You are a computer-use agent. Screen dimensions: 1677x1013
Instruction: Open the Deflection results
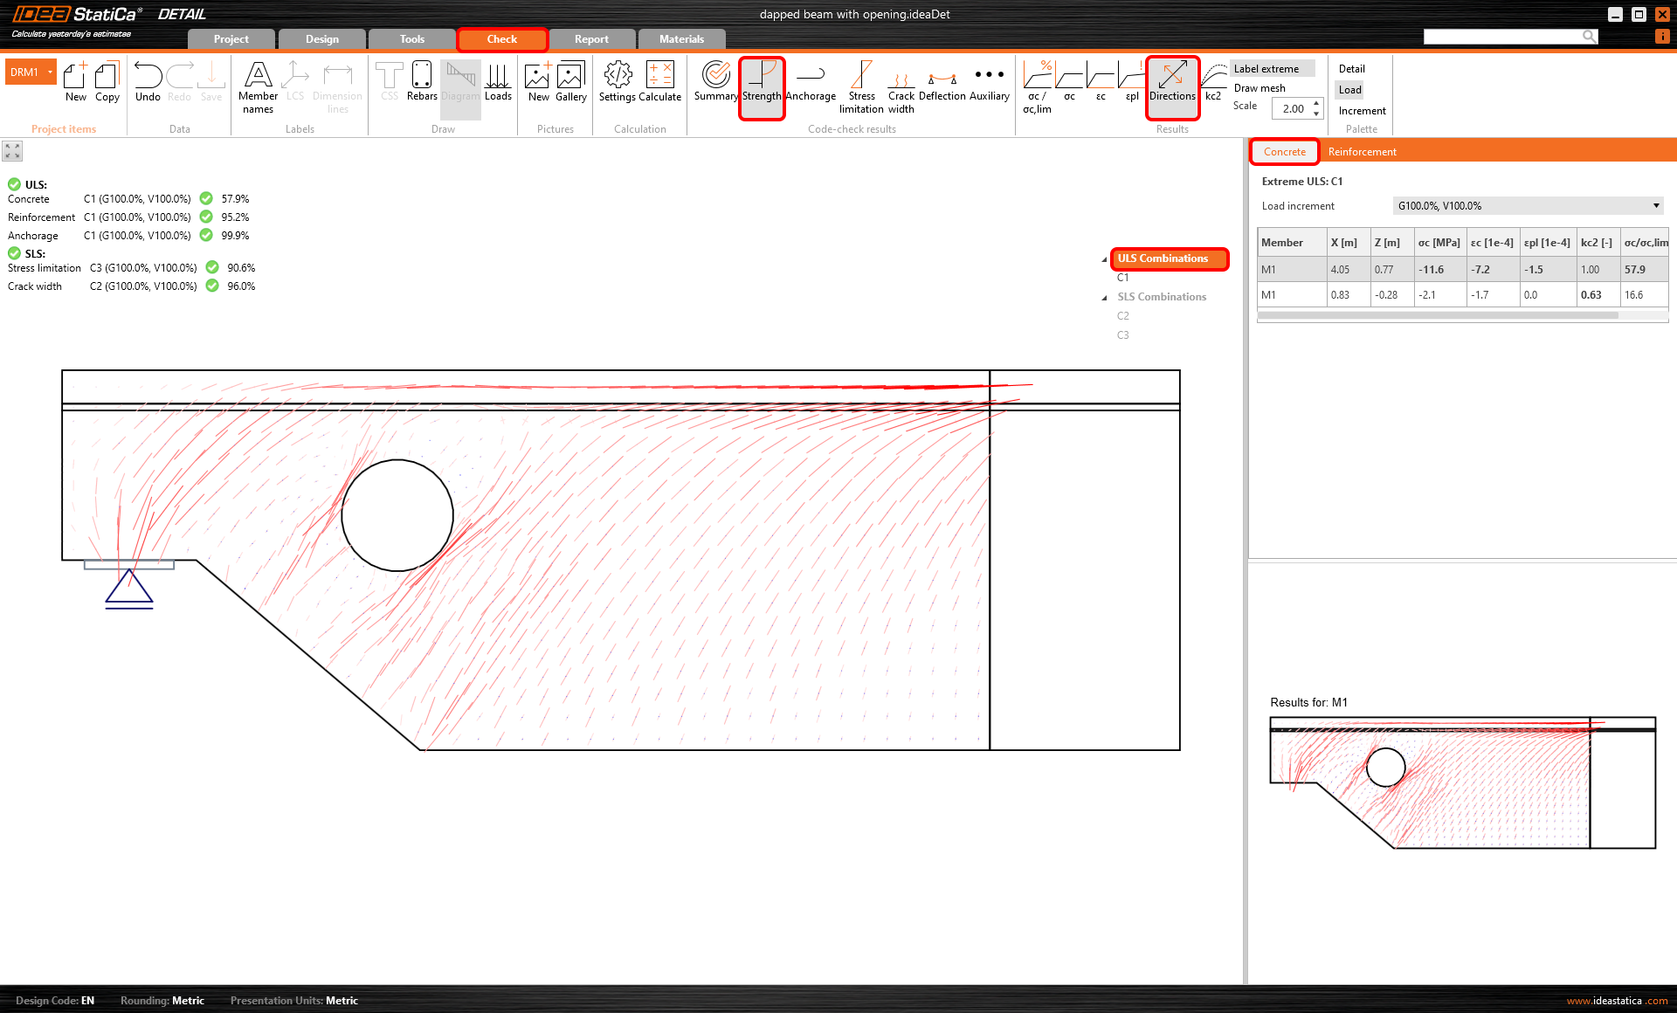[x=942, y=81]
